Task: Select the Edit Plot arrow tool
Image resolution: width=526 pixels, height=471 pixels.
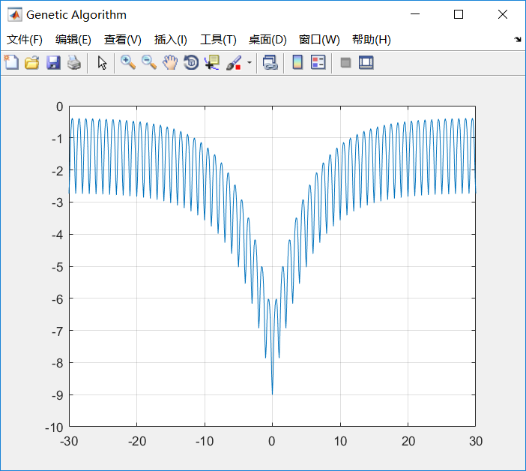Action: point(102,62)
